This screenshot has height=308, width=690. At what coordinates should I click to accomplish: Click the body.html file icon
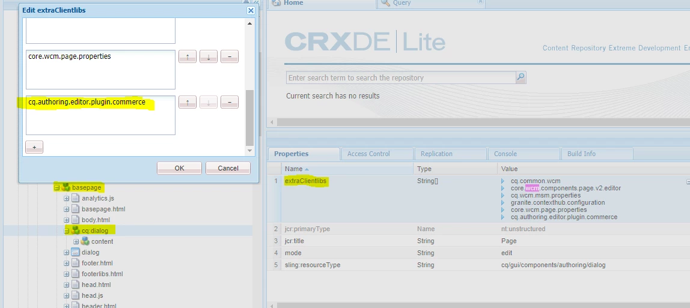pyautogui.click(x=75, y=220)
